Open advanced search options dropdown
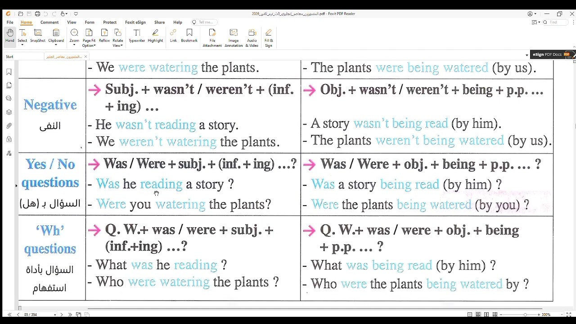The width and height of the screenshot is (576, 324). click(x=535, y=22)
